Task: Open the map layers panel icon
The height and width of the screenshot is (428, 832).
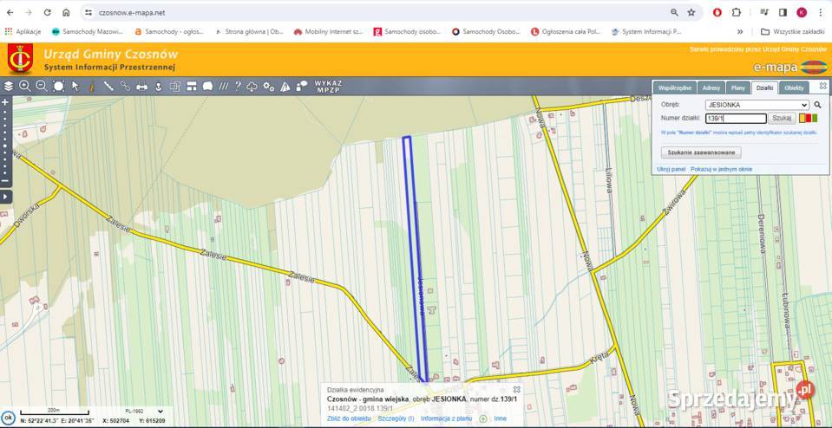Action: click(x=8, y=86)
